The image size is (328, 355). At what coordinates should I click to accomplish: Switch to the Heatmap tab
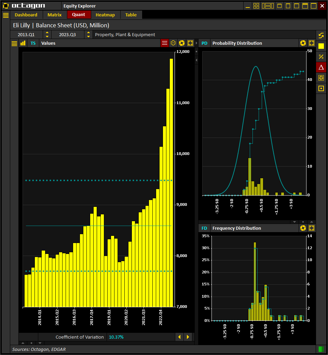[105, 15]
